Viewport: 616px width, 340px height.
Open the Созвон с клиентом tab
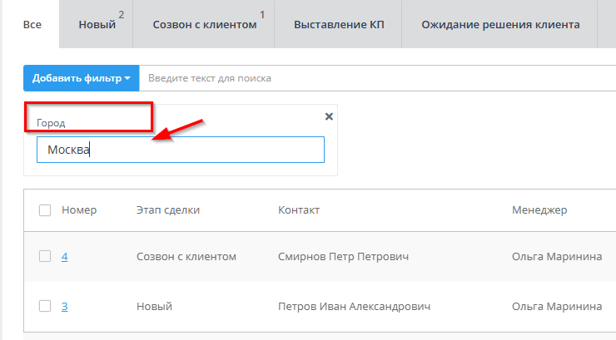(x=205, y=24)
